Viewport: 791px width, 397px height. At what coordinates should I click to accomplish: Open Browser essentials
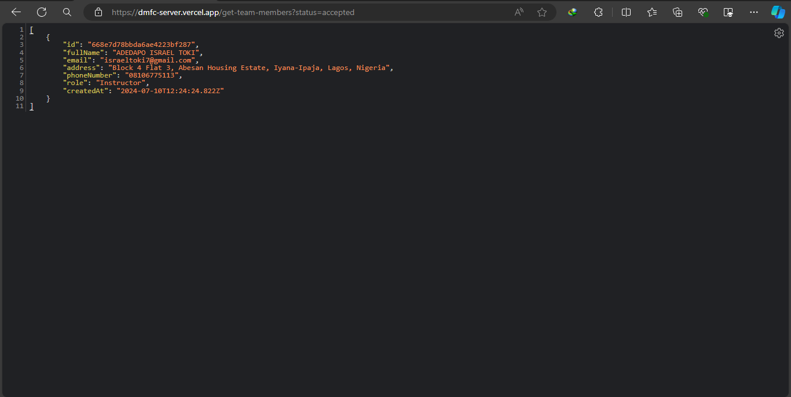(703, 12)
